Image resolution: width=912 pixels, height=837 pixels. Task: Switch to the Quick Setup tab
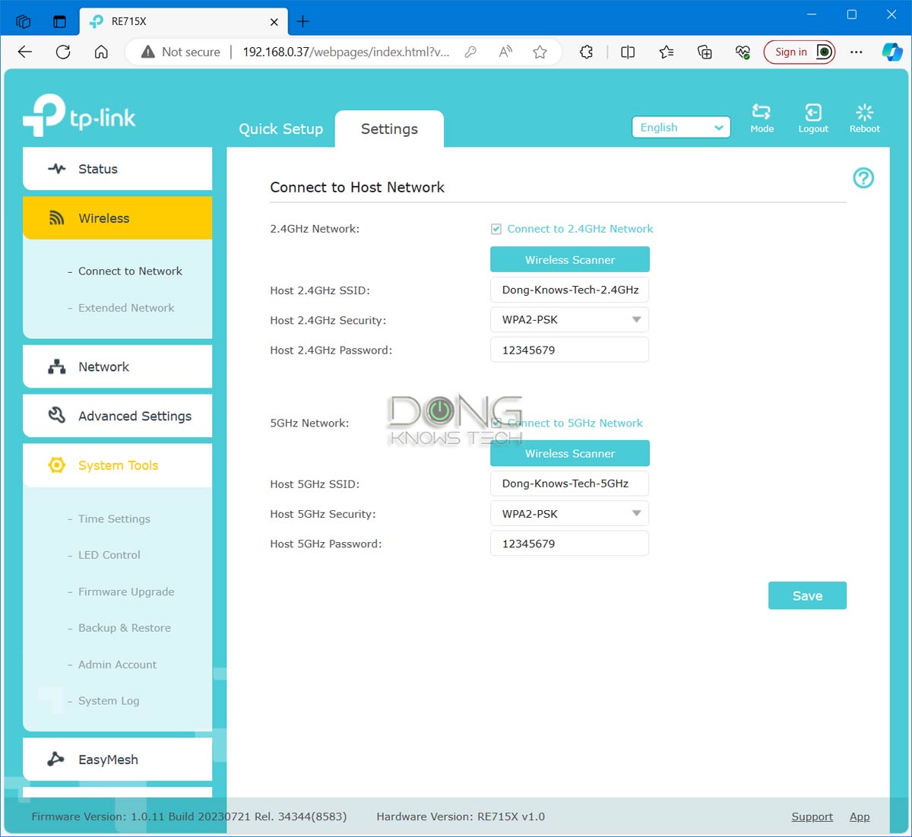point(280,129)
